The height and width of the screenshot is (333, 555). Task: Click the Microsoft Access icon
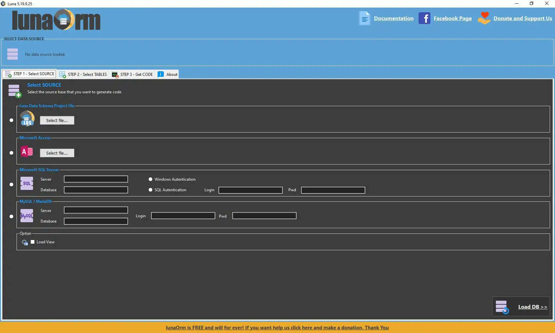pos(27,152)
